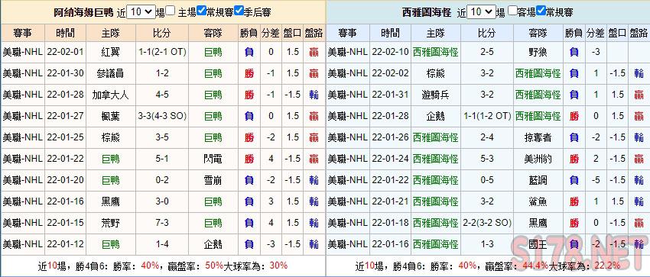The height and width of the screenshot is (277, 650).
Task: Click the 美聯-NHL cell in the 野狼 row
Action: pos(347,52)
